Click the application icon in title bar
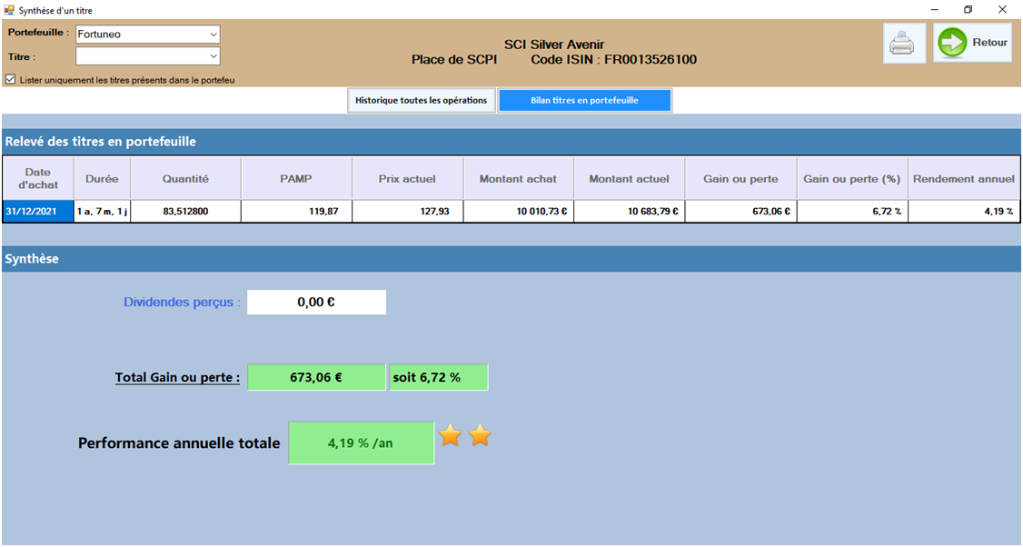 (9, 10)
